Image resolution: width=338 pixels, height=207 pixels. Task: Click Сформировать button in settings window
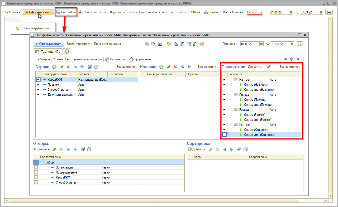click(49, 44)
